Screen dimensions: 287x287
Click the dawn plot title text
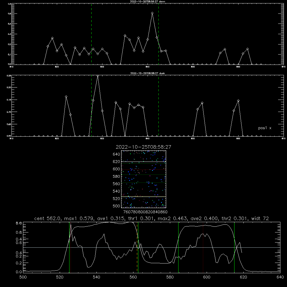148,1
